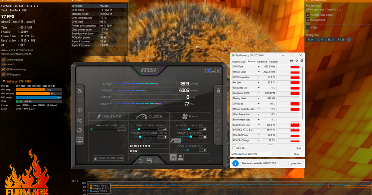The width and height of the screenshot is (372, 195).
Task: Click the Core Clock slider handle
Action: (x=139, y=130)
